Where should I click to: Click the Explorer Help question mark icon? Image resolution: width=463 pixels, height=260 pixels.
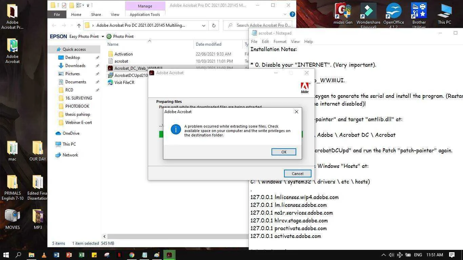(292, 15)
